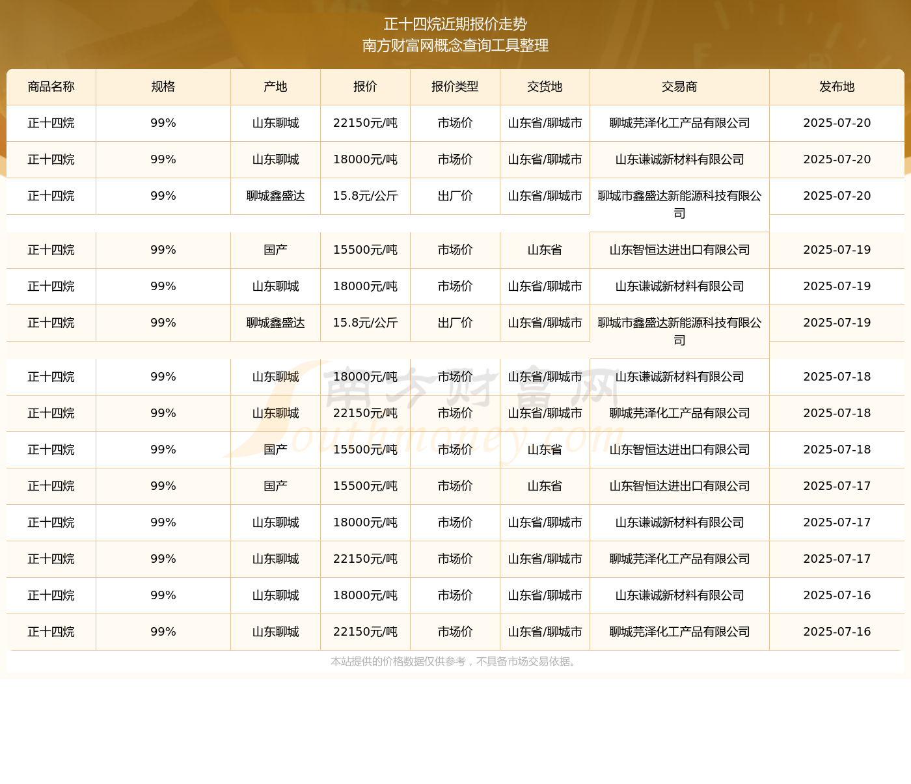Viewport: 911px width, 784px height.
Task: Click the 交货地 column header
Action: [545, 87]
